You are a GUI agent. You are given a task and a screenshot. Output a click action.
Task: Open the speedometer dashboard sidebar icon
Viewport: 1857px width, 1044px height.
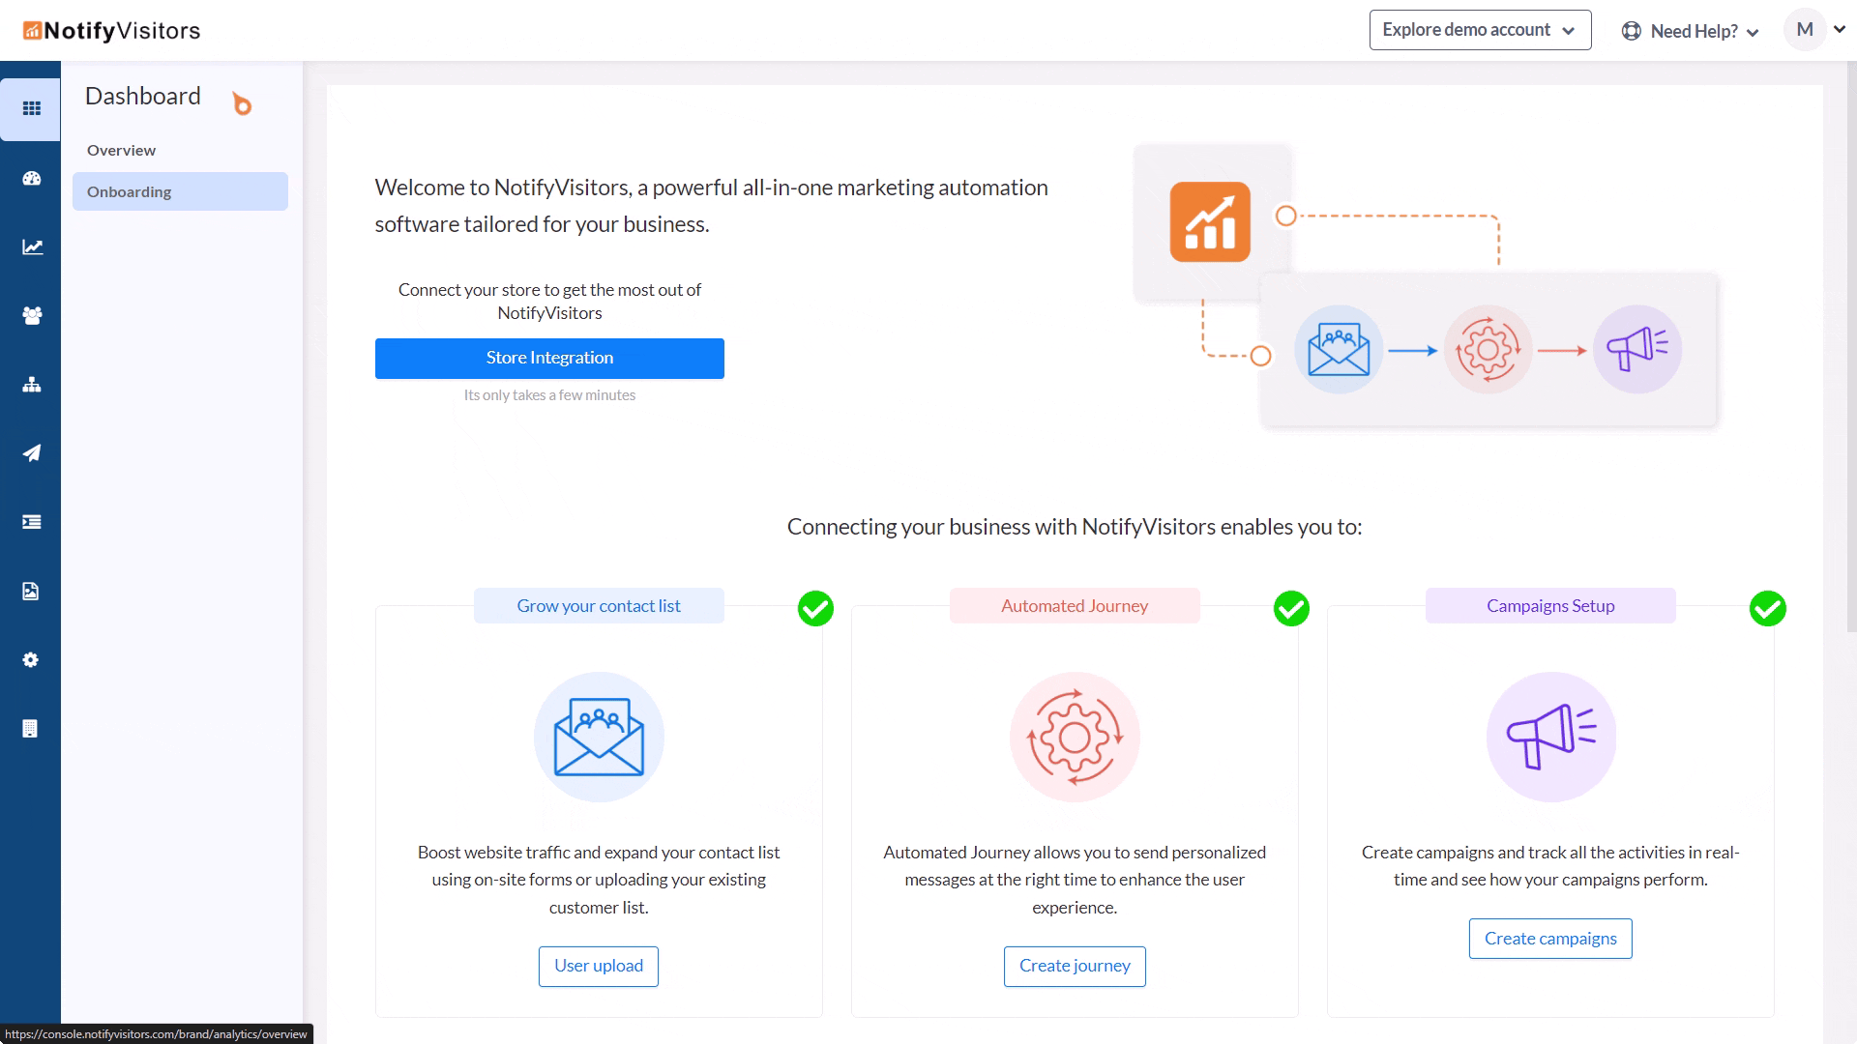pyautogui.click(x=31, y=178)
